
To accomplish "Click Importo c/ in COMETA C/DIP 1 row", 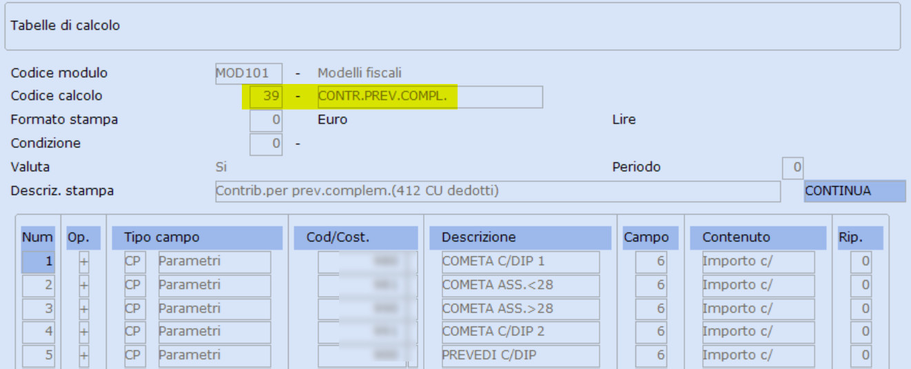I will coord(758,262).
